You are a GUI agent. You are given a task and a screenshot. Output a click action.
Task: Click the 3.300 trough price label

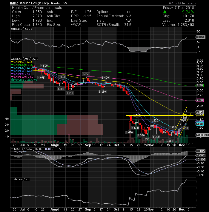click(x=60, y=89)
